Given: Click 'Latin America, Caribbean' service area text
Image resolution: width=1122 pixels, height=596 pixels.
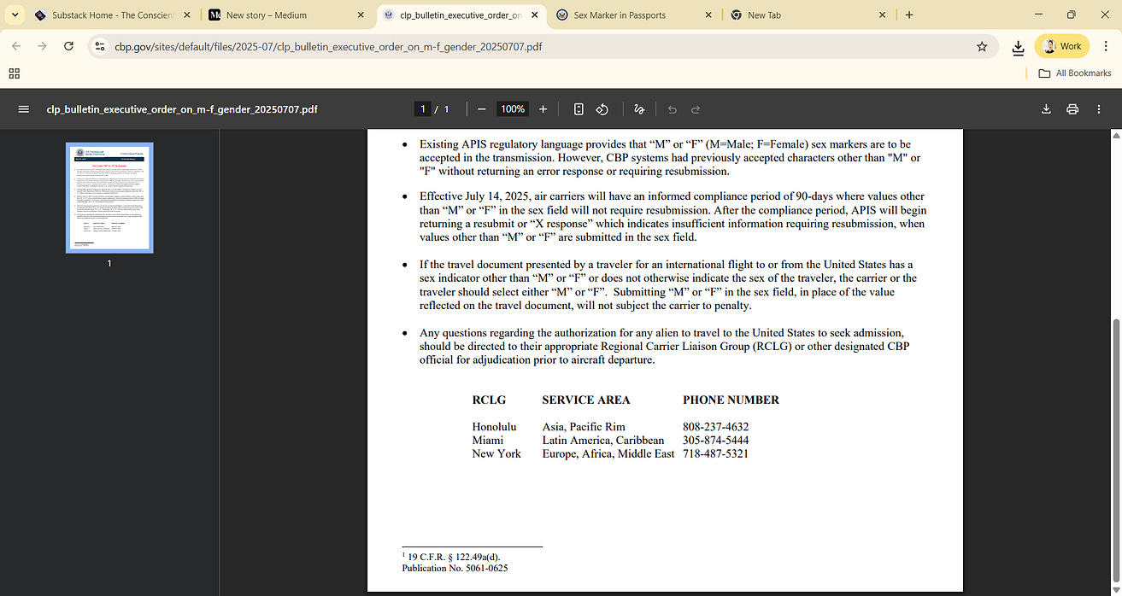Looking at the screenshot, I should [x=602, y=441].
